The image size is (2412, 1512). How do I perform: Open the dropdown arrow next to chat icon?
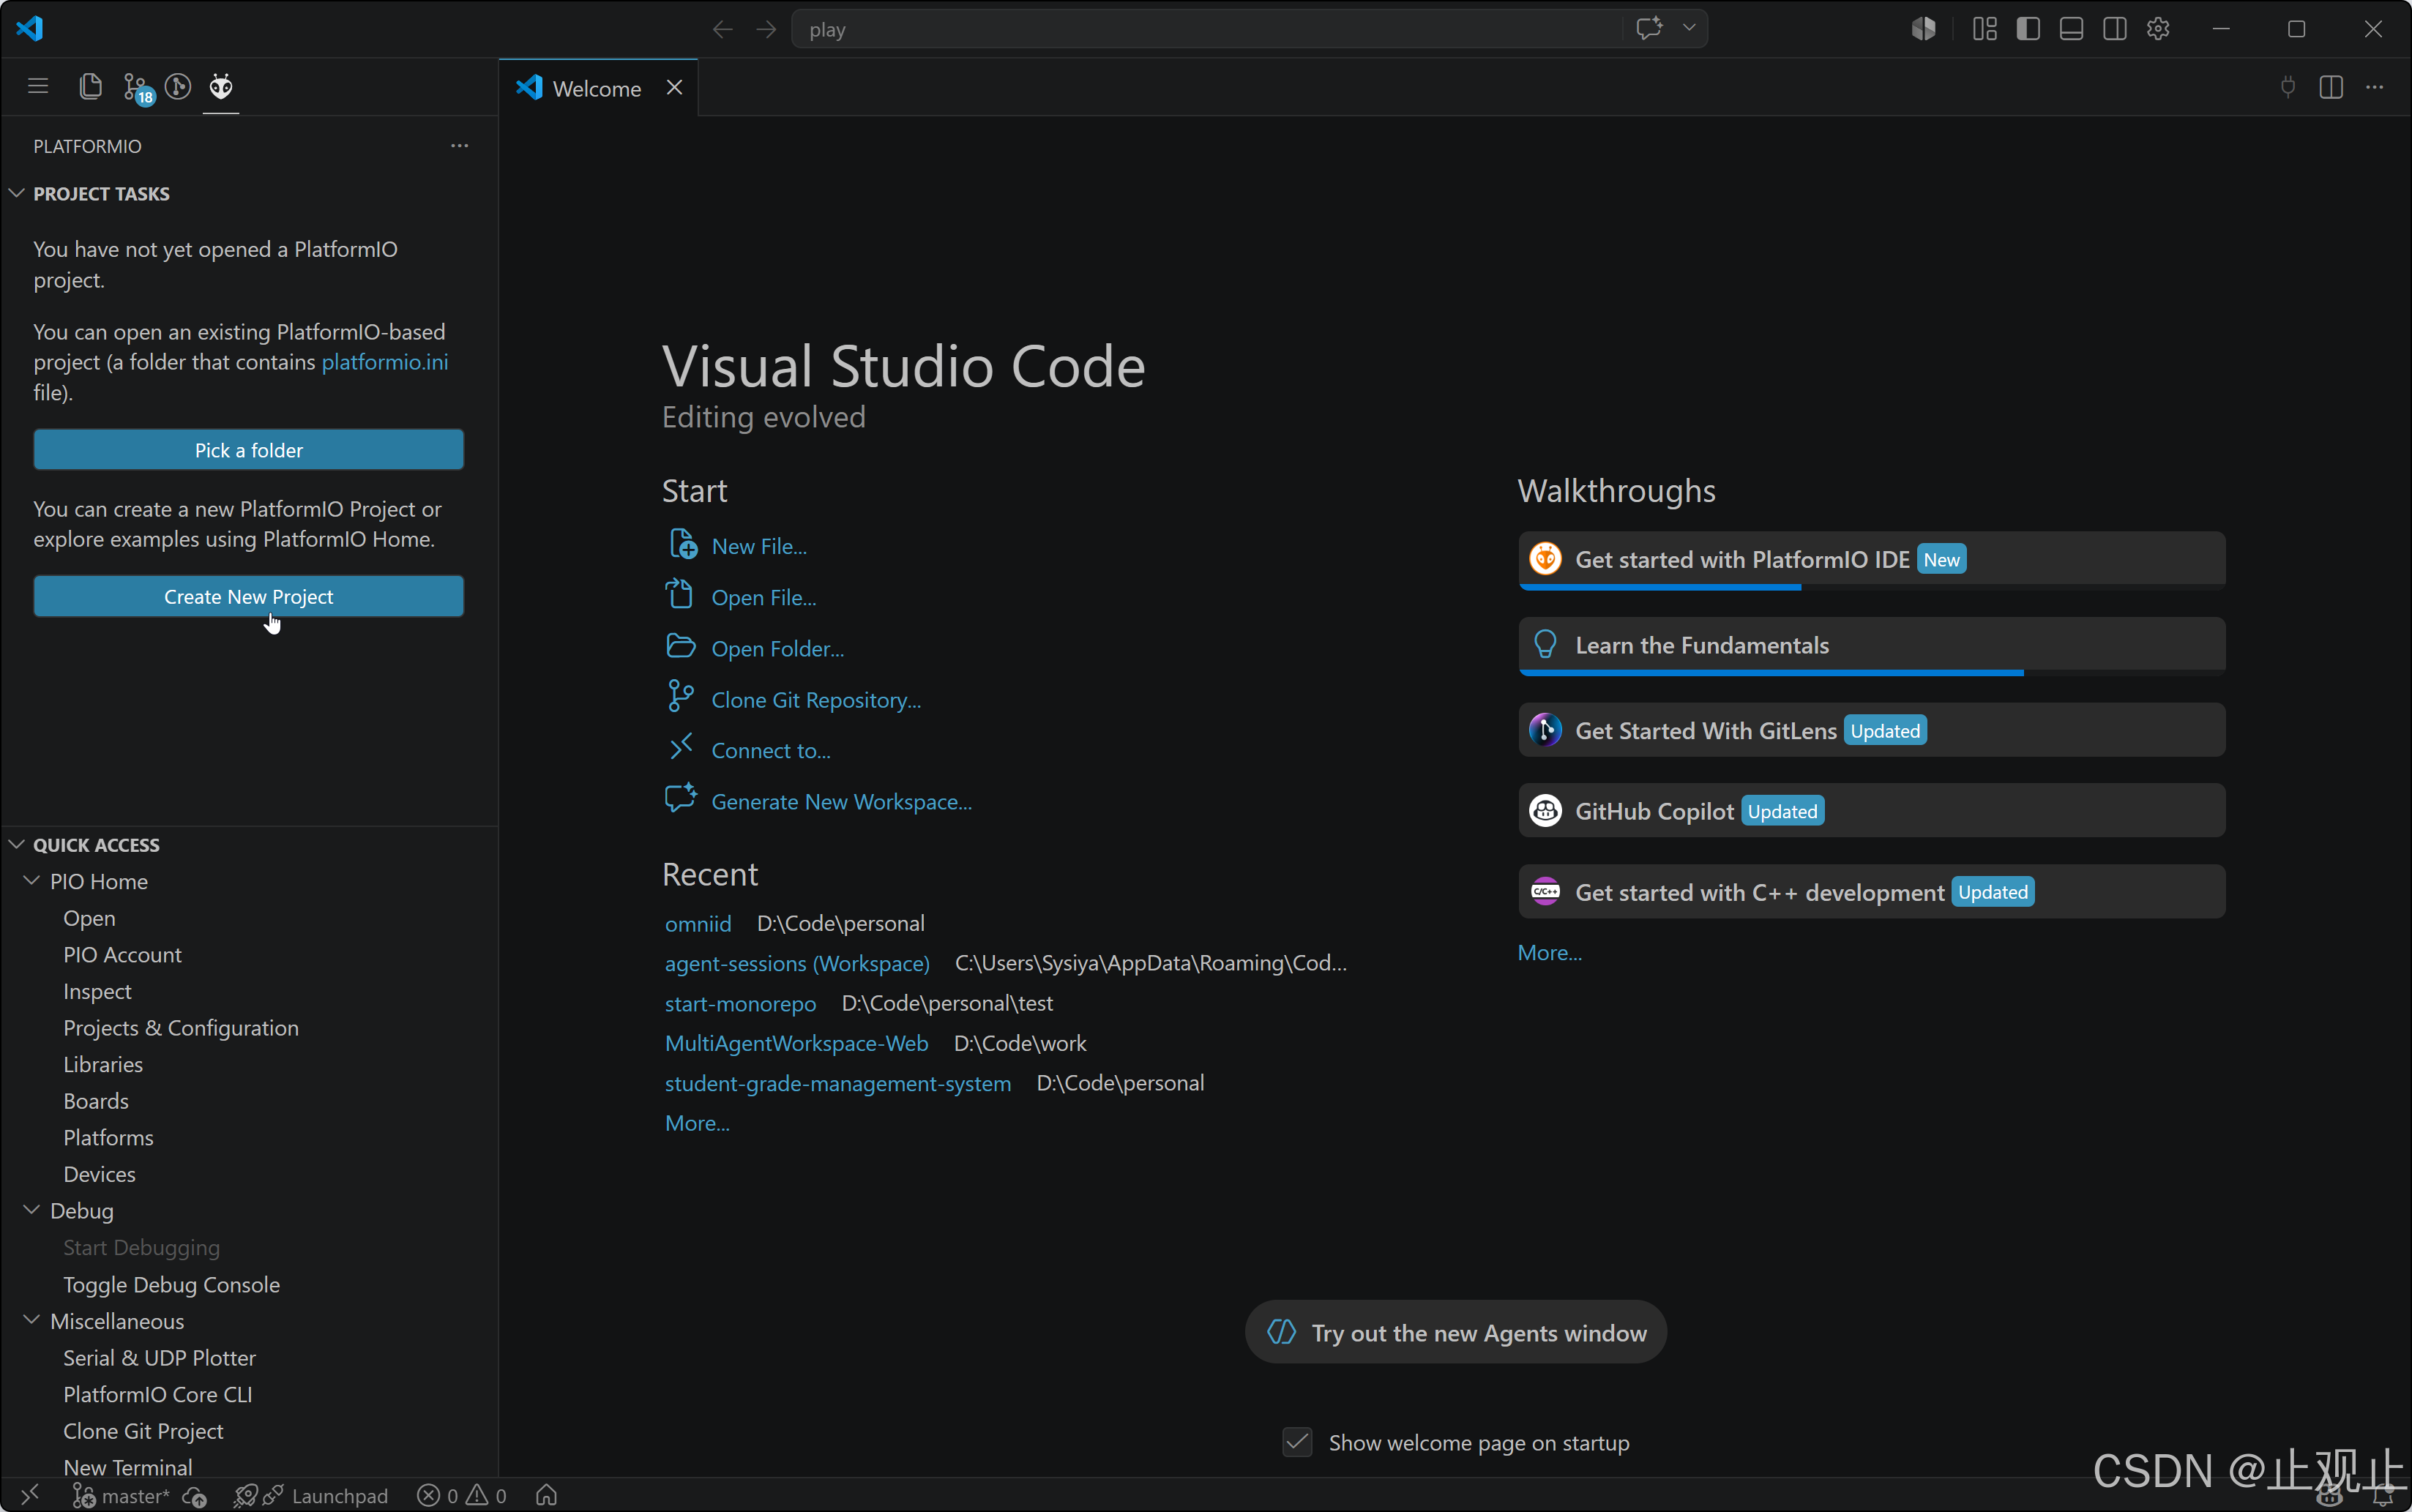[1689, 28]
